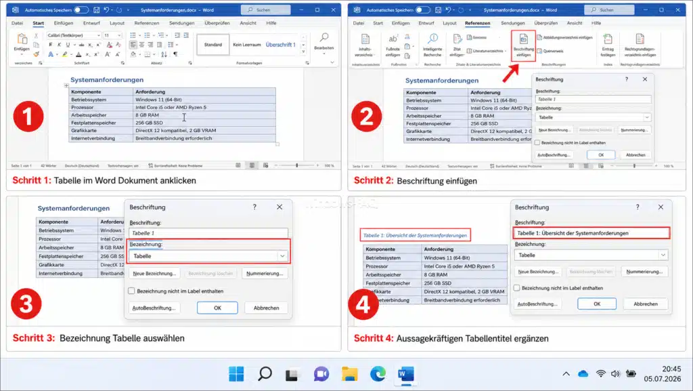Click AutoBeschriftung in step 3 dialog
Screen dimensions: 693x391
pyautogui.click(x=154, y=308)
